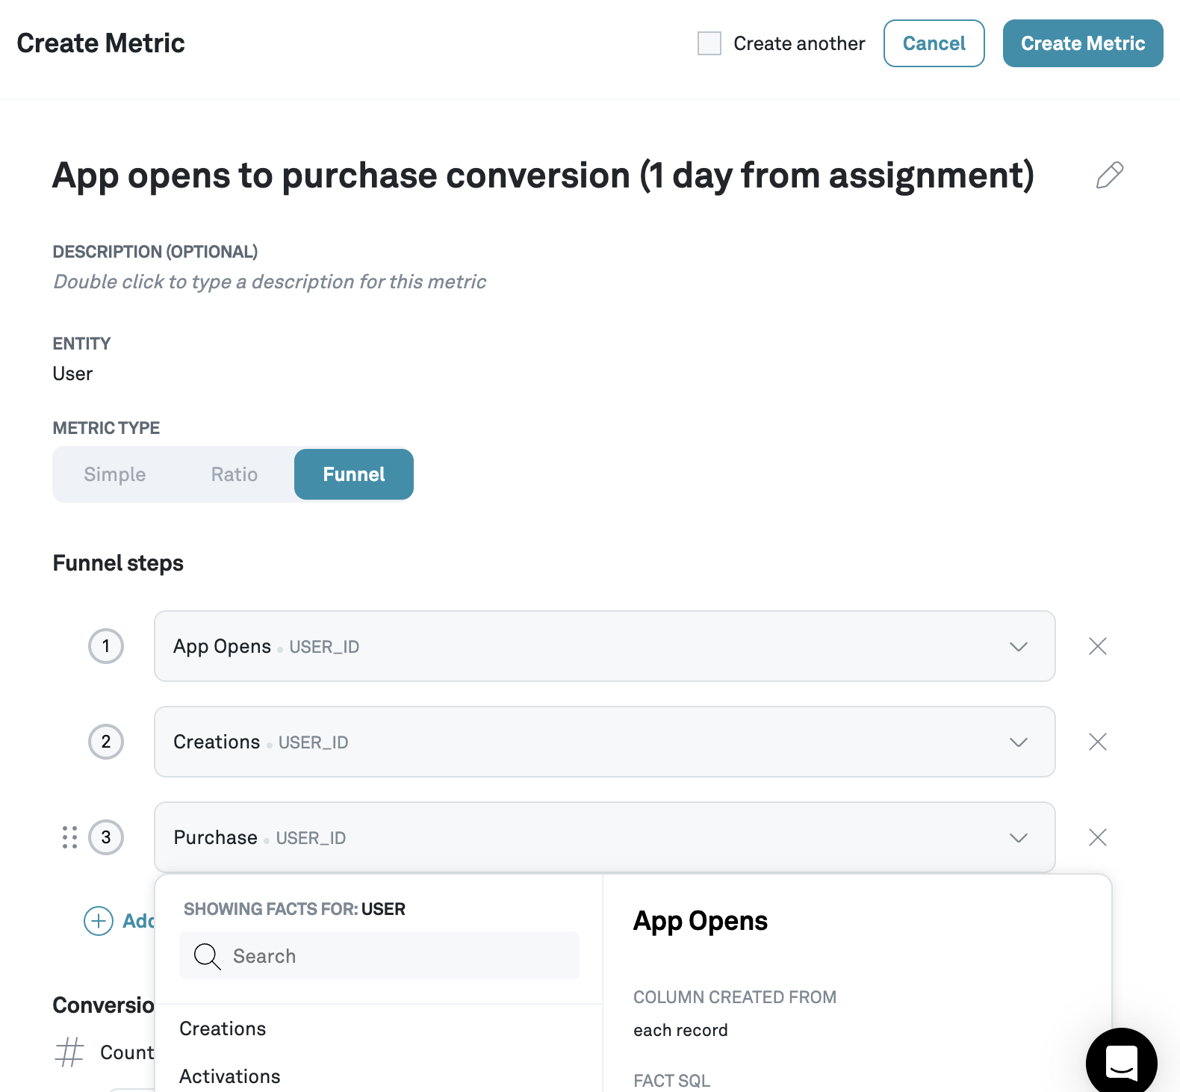Click the Create Metric button

point(1082,43)
